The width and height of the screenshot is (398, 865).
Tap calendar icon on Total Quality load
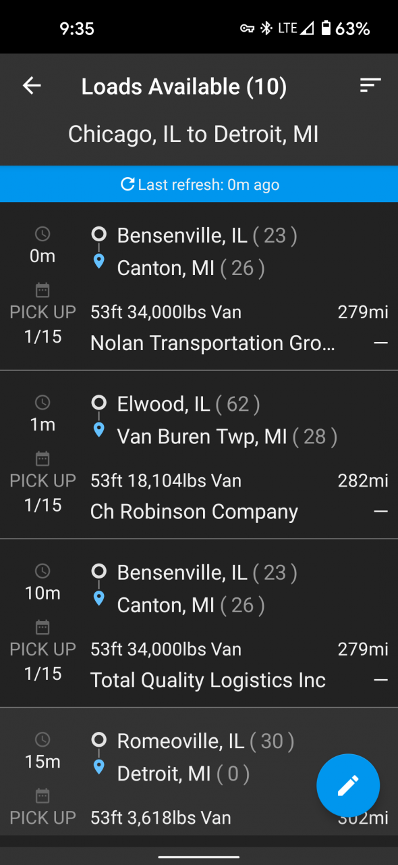click(42, 627)
